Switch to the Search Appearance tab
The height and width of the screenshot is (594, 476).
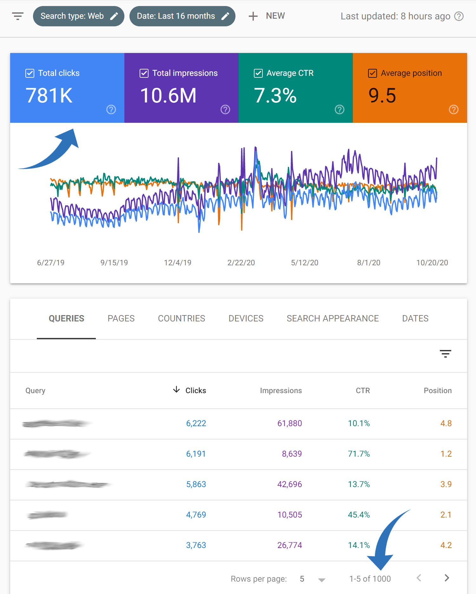click(333, 319)
